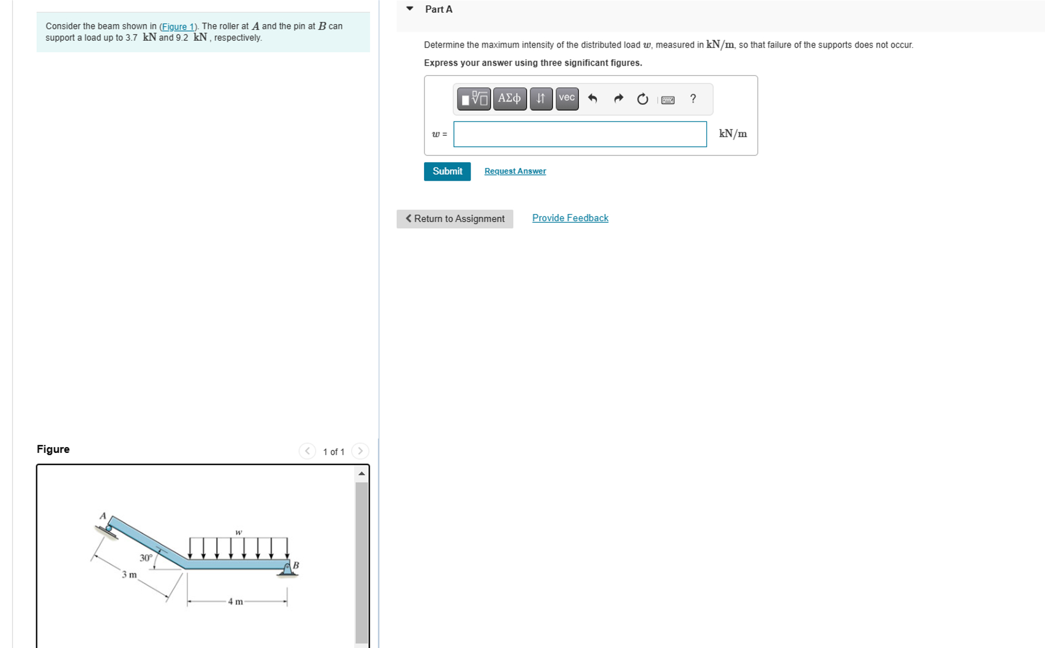Click the unit conversion arrows icon

tap(540, 98)
